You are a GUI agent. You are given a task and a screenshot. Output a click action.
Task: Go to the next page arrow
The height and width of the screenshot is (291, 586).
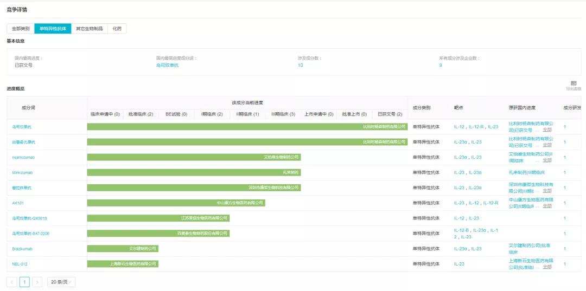pyautogui.click(x=37, y=282)
